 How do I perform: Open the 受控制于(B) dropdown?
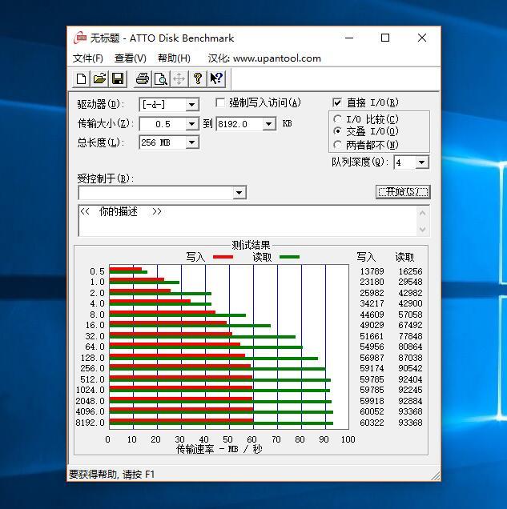pos(239,193)
